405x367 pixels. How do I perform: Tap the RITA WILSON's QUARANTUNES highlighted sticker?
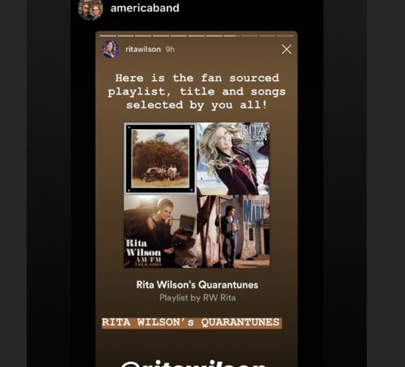191,323
